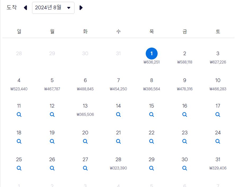
Task: Search price for August 21
Action: 118,141
